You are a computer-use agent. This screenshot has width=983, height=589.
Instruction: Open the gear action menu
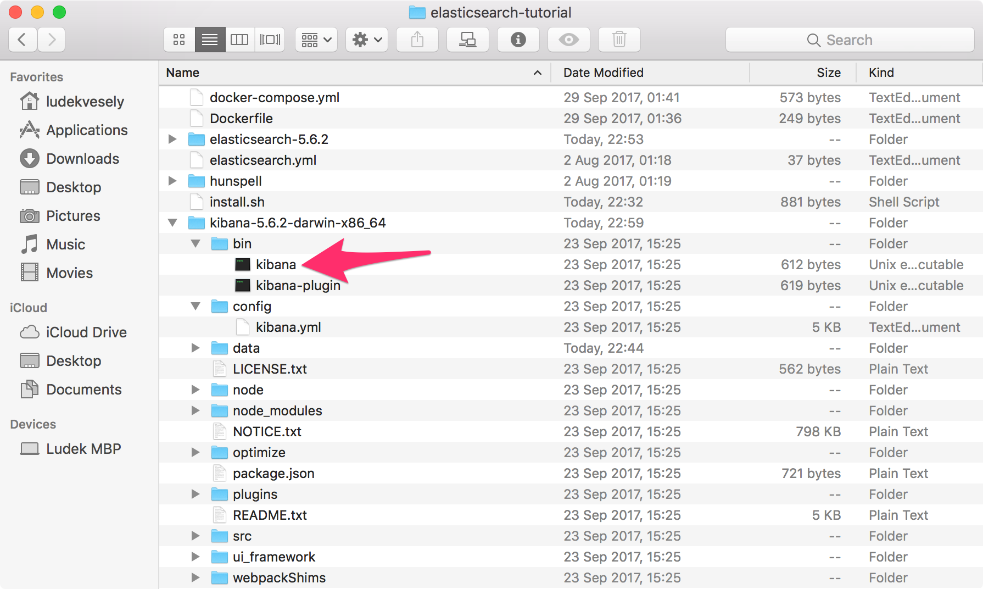367,40
